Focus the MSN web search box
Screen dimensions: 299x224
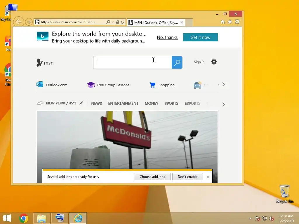click(x=133, y=62)
